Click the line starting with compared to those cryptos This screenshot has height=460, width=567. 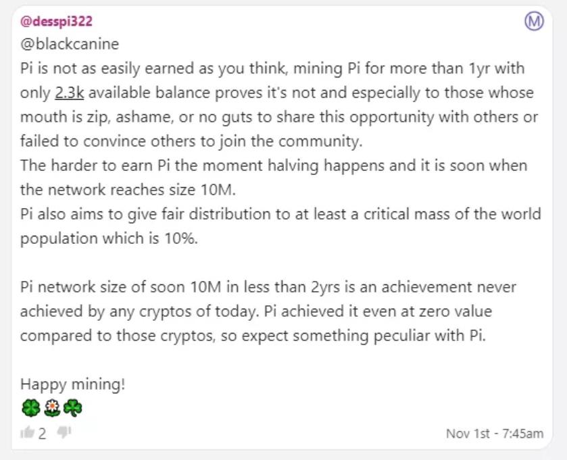pos(253,336)
